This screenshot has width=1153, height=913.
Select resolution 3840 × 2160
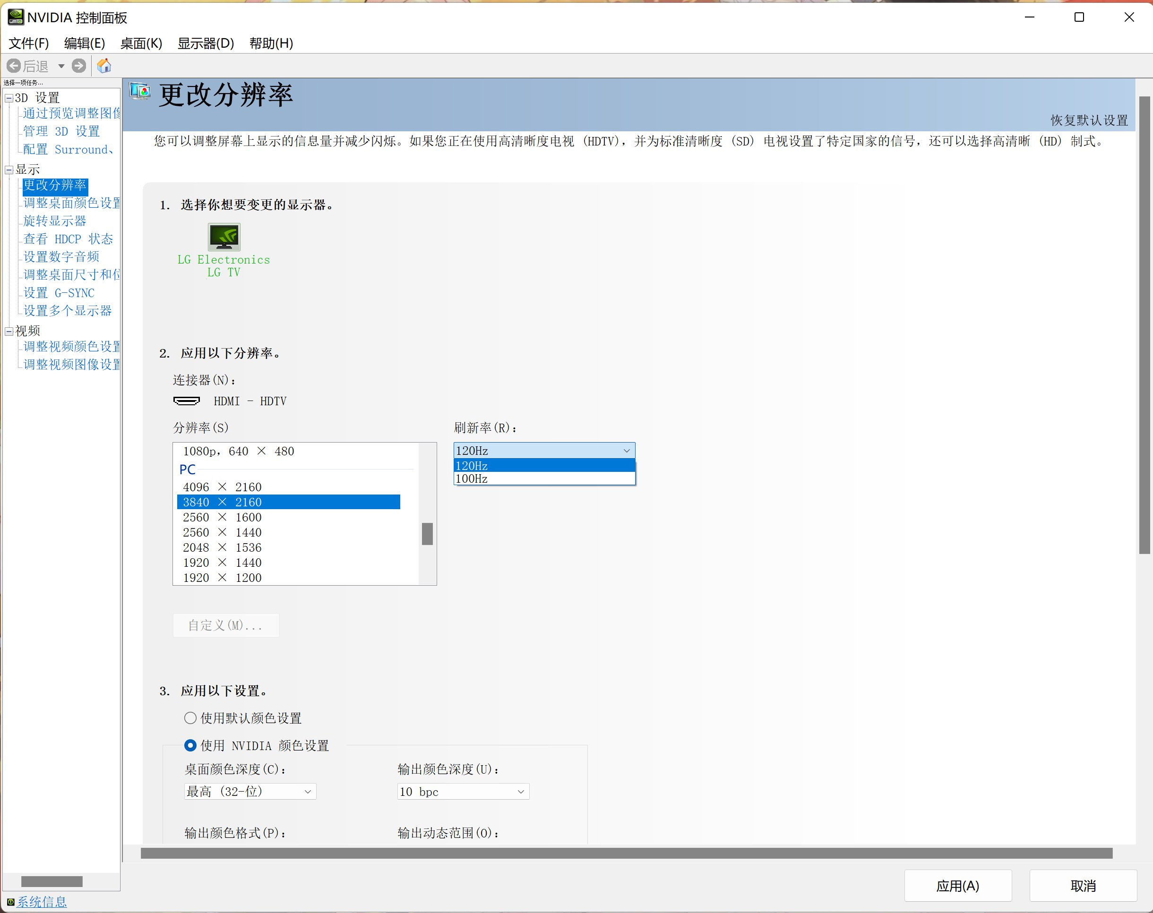(x=289, y=502)
